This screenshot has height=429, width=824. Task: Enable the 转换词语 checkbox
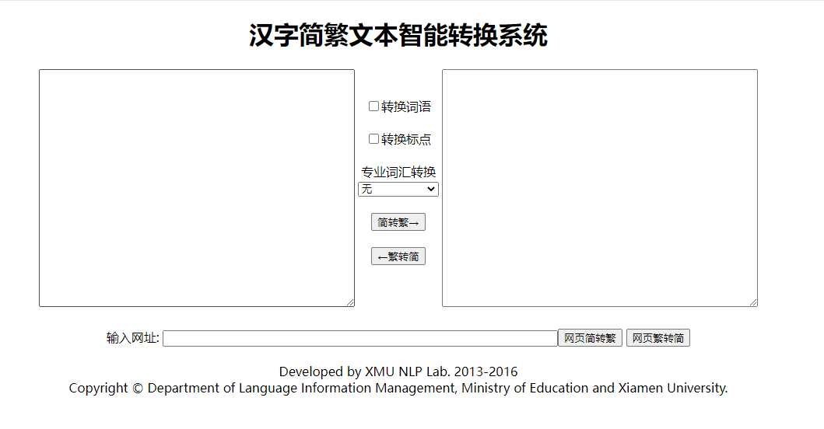pos(373,106)
